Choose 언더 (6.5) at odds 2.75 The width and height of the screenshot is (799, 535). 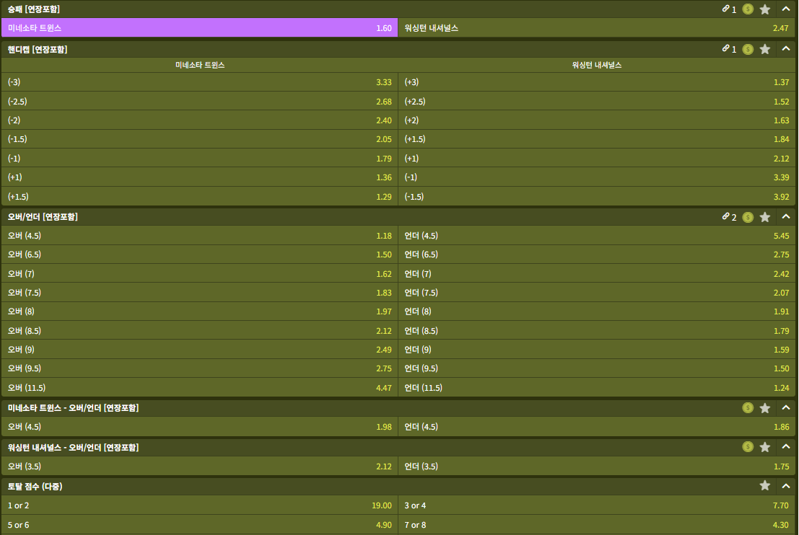(x=597, y=255)
